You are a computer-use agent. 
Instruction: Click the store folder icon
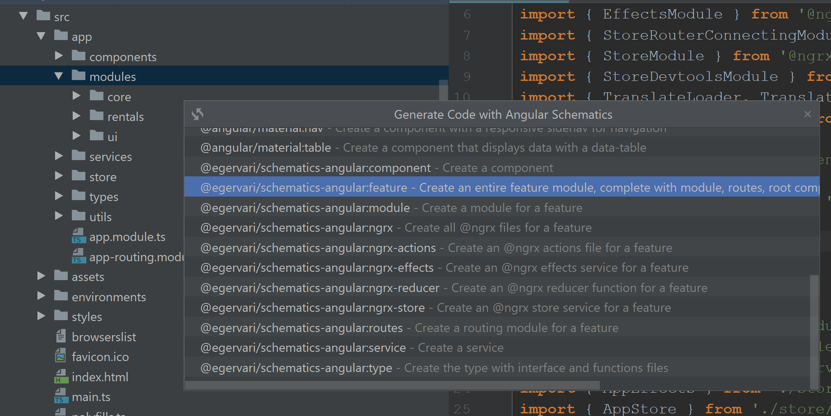click(78, 175)
